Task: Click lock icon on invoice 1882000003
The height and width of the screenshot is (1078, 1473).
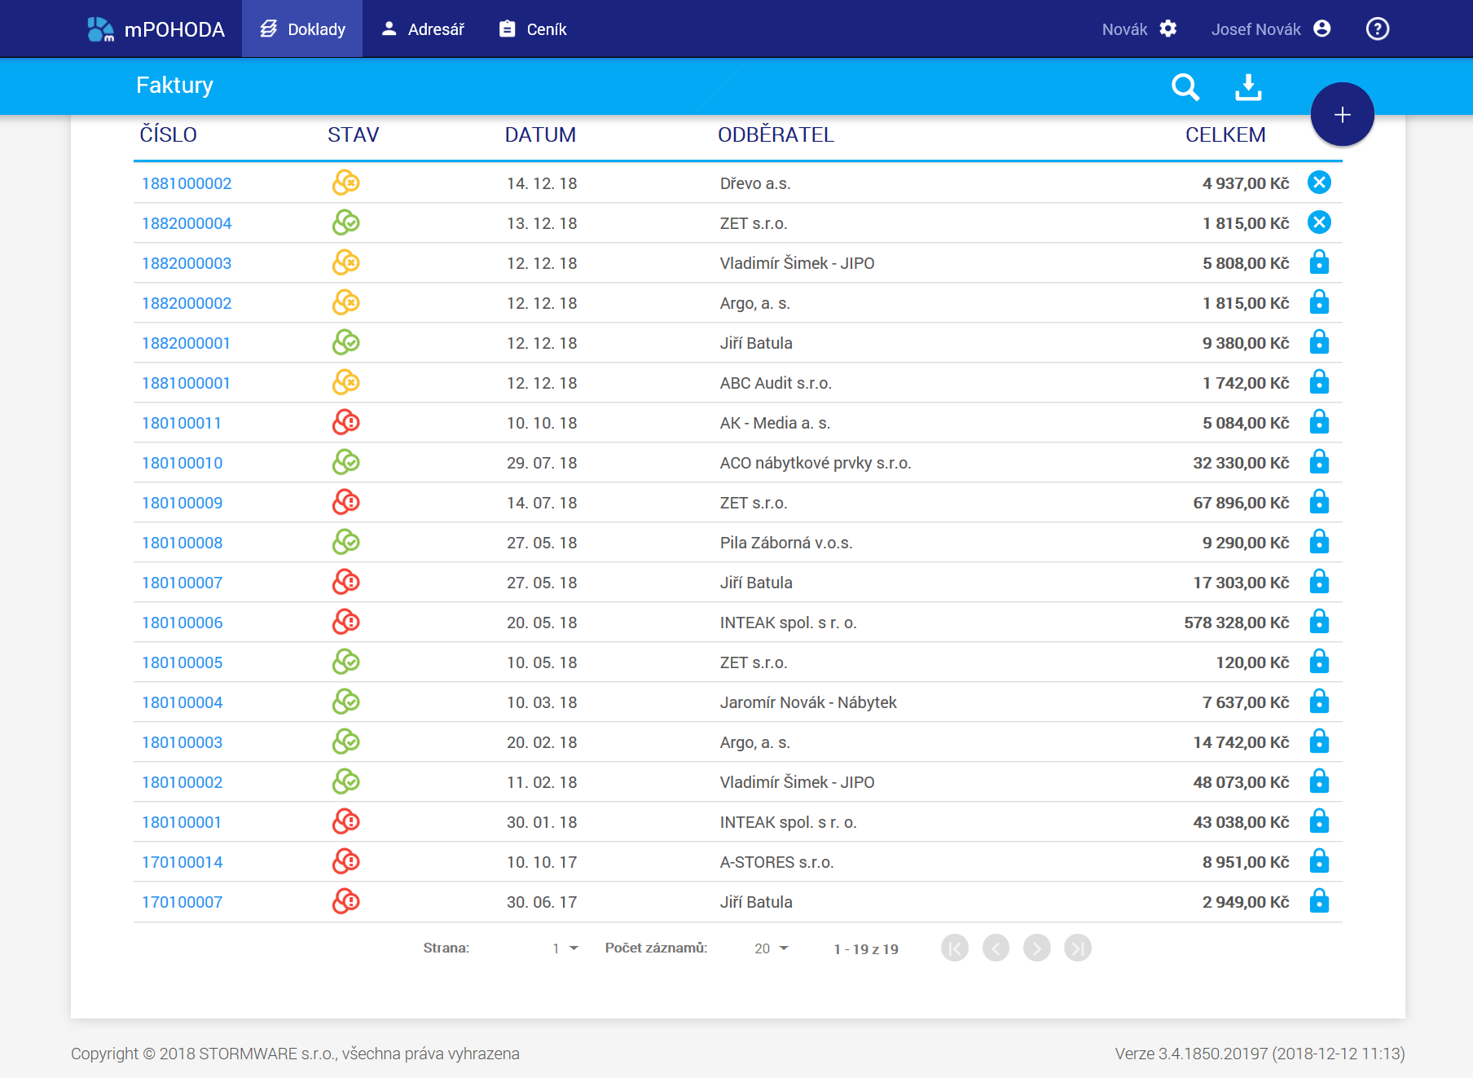Action: 1319,262
